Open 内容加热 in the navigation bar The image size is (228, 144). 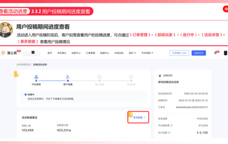click(x=119, y=53)
